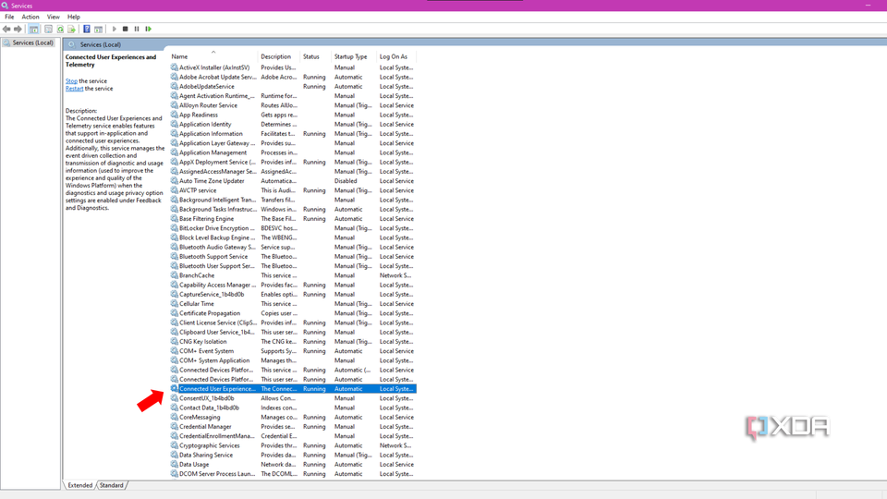The image size is (887, 499).
Task: Open the blue Help toolbar icon
Action: click(x=87, y=29)
